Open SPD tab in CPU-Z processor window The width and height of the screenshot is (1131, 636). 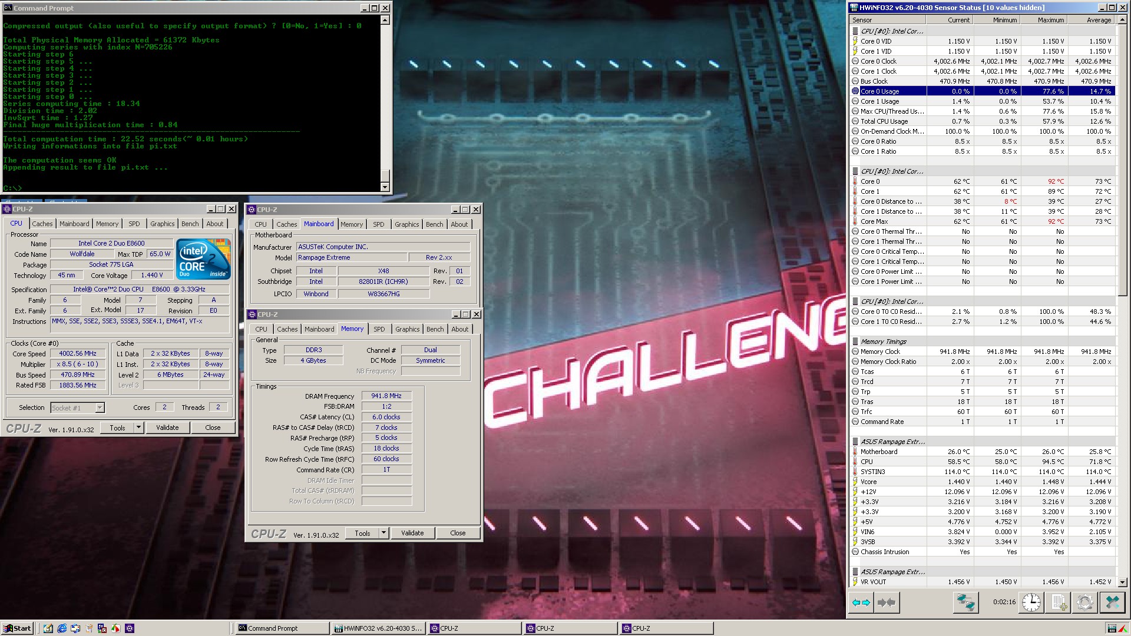pos(134,224)
